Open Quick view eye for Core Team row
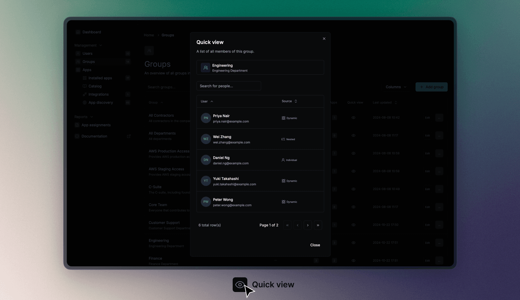This screenshot has height=300, width=520. point(353,207)
